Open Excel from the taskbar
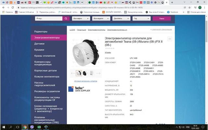208x130 pixels. (39, 127)
